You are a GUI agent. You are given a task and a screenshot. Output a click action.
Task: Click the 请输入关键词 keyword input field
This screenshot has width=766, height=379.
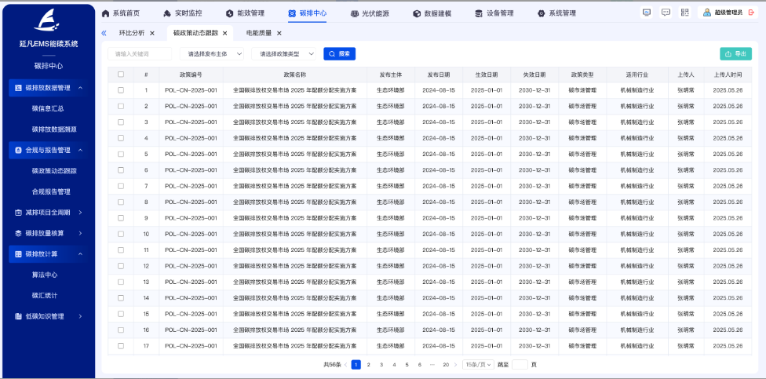140,54
